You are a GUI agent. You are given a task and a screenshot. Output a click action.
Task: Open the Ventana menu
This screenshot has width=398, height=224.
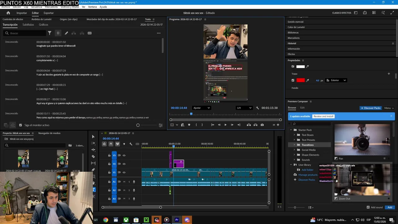[92, 7]
